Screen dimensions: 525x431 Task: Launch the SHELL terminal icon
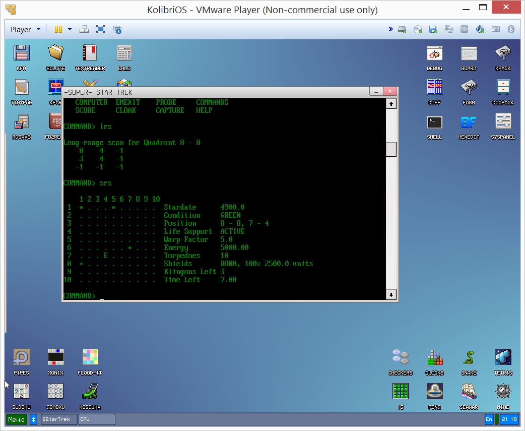coord(434,122)
